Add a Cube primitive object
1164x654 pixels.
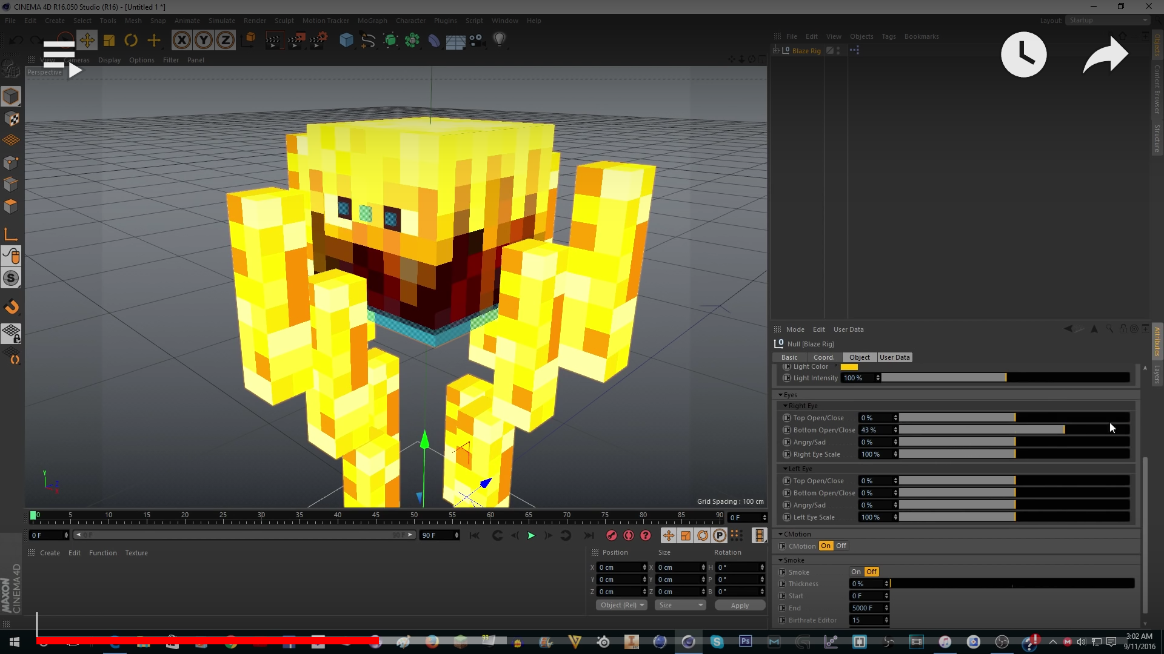(346, 40)
